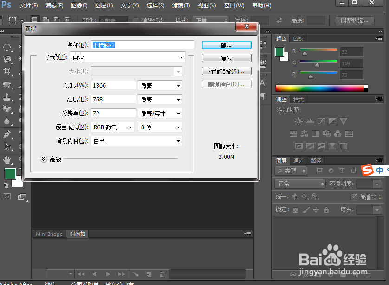
Task: Select the Hand tool
Action: tap(7, 160)
